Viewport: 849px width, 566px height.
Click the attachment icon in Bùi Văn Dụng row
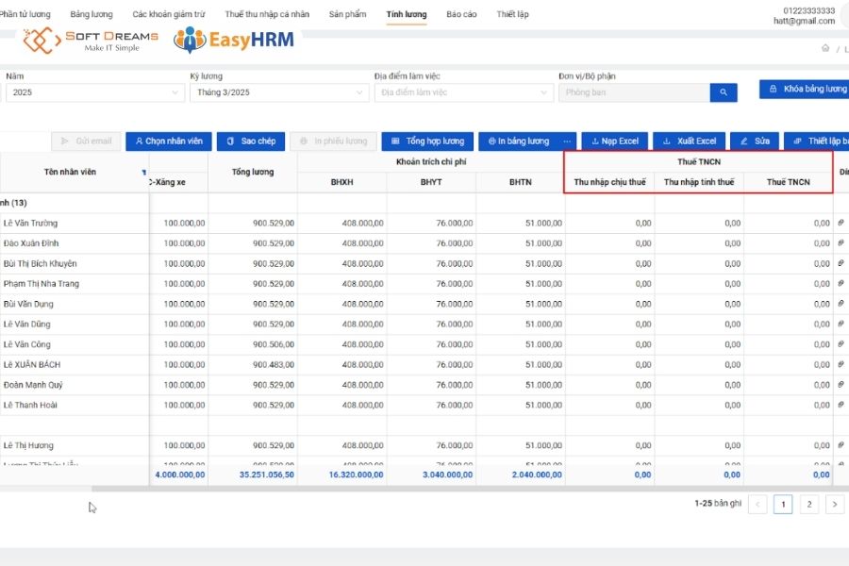(x=841, y=304)
